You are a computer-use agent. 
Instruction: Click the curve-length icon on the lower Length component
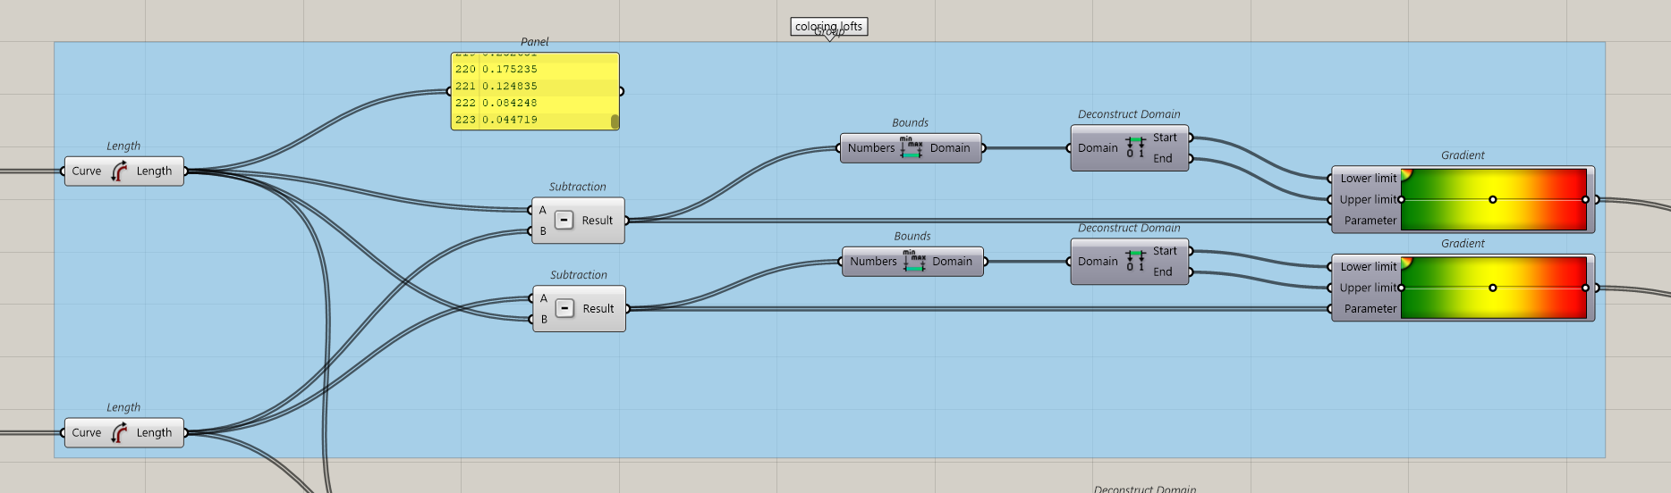(x=119, y=433)
